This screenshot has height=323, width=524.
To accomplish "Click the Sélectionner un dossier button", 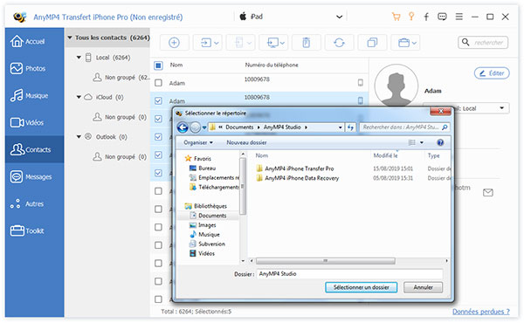I will pyautogui.click(x=361, y=287).
